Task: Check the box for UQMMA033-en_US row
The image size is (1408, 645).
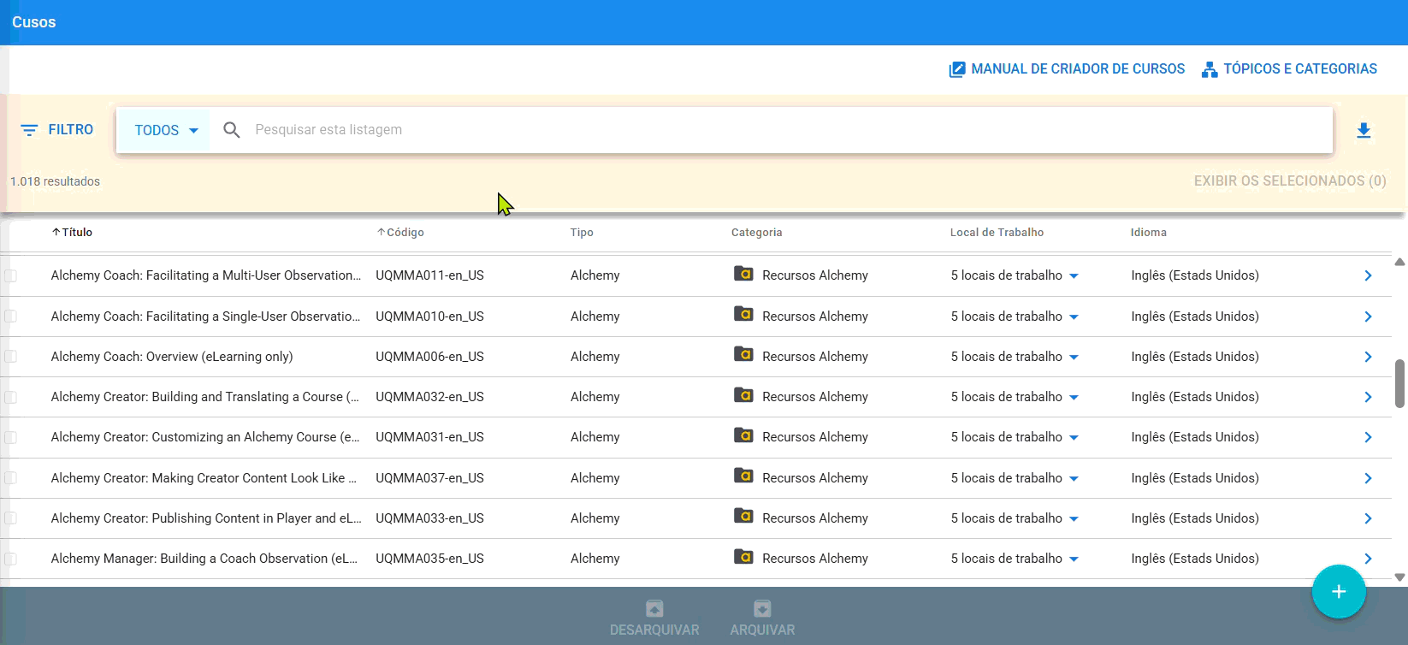Action: [x=10, y=518]
